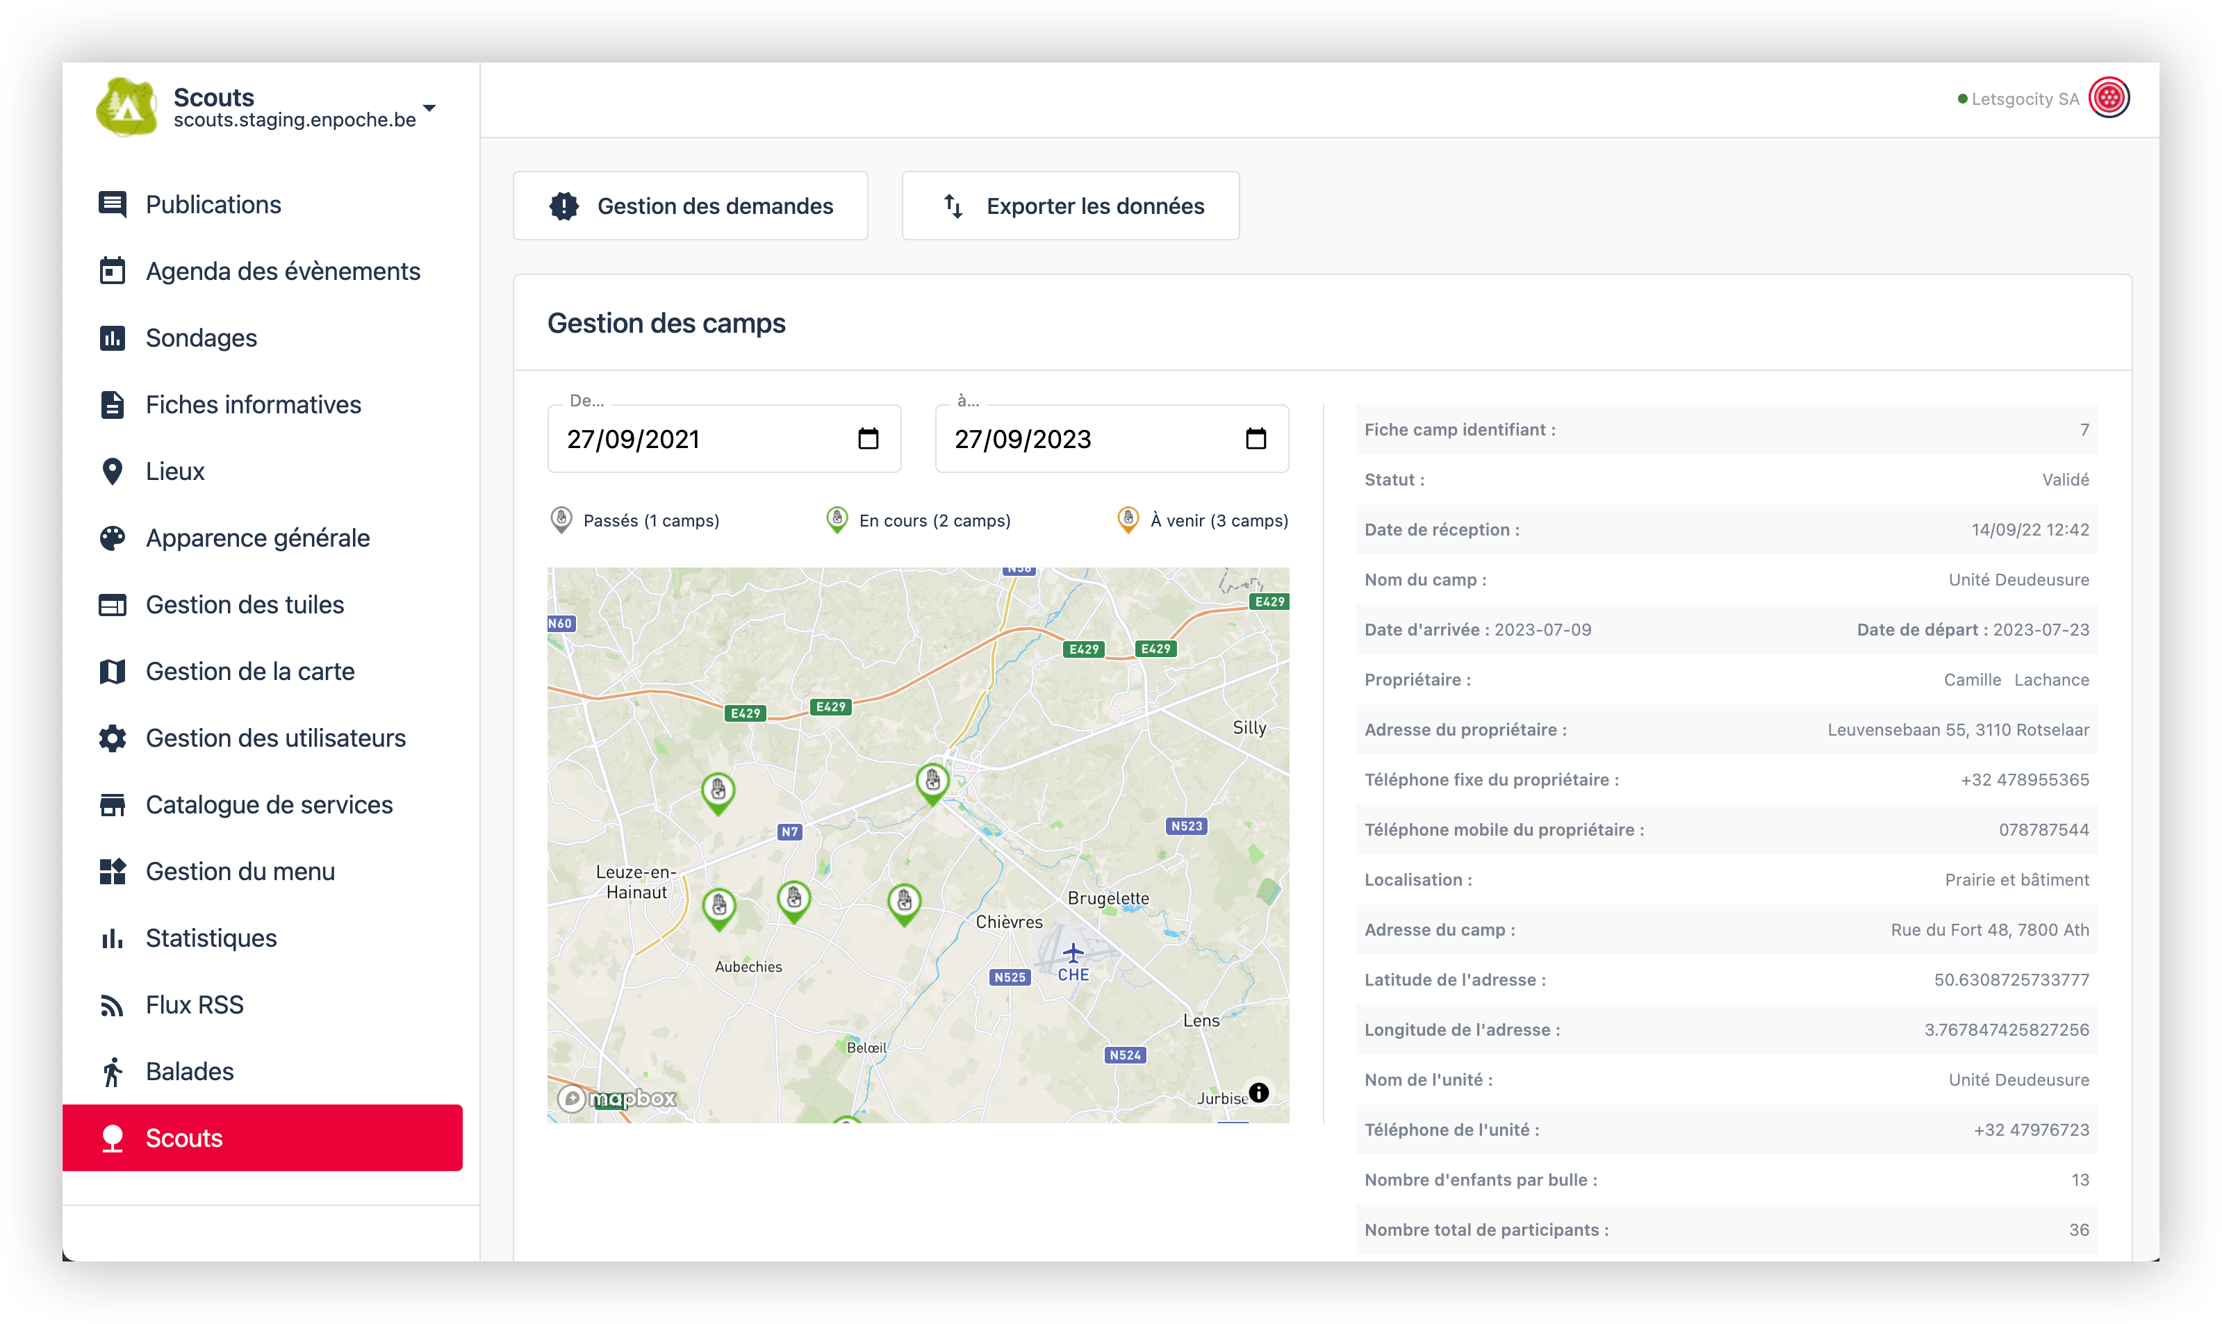Image resolution: width=2222 pixels, height=1324 pixels.
Task: Open Gestion du menu
Action: [x=240, y=872]
